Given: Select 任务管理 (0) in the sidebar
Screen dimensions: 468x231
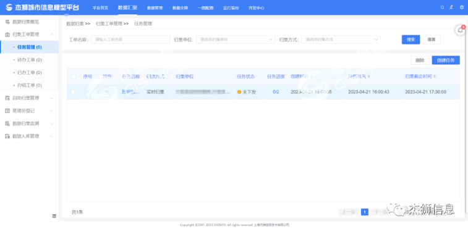Looking at the screenshot, I should pos(29,47).
